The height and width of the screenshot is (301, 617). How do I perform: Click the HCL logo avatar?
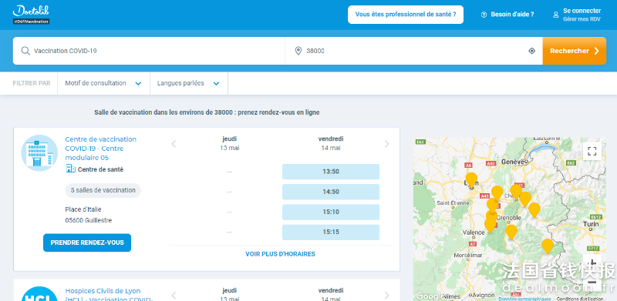[39, 295]
